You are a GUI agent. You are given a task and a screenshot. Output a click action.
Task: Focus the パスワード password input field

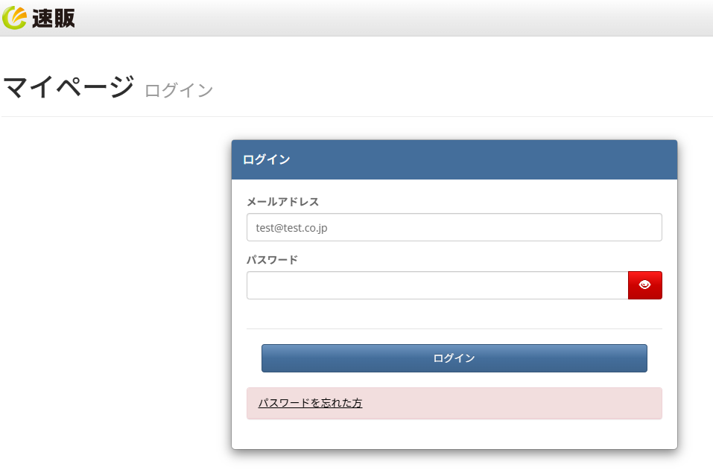pos(437,285)
